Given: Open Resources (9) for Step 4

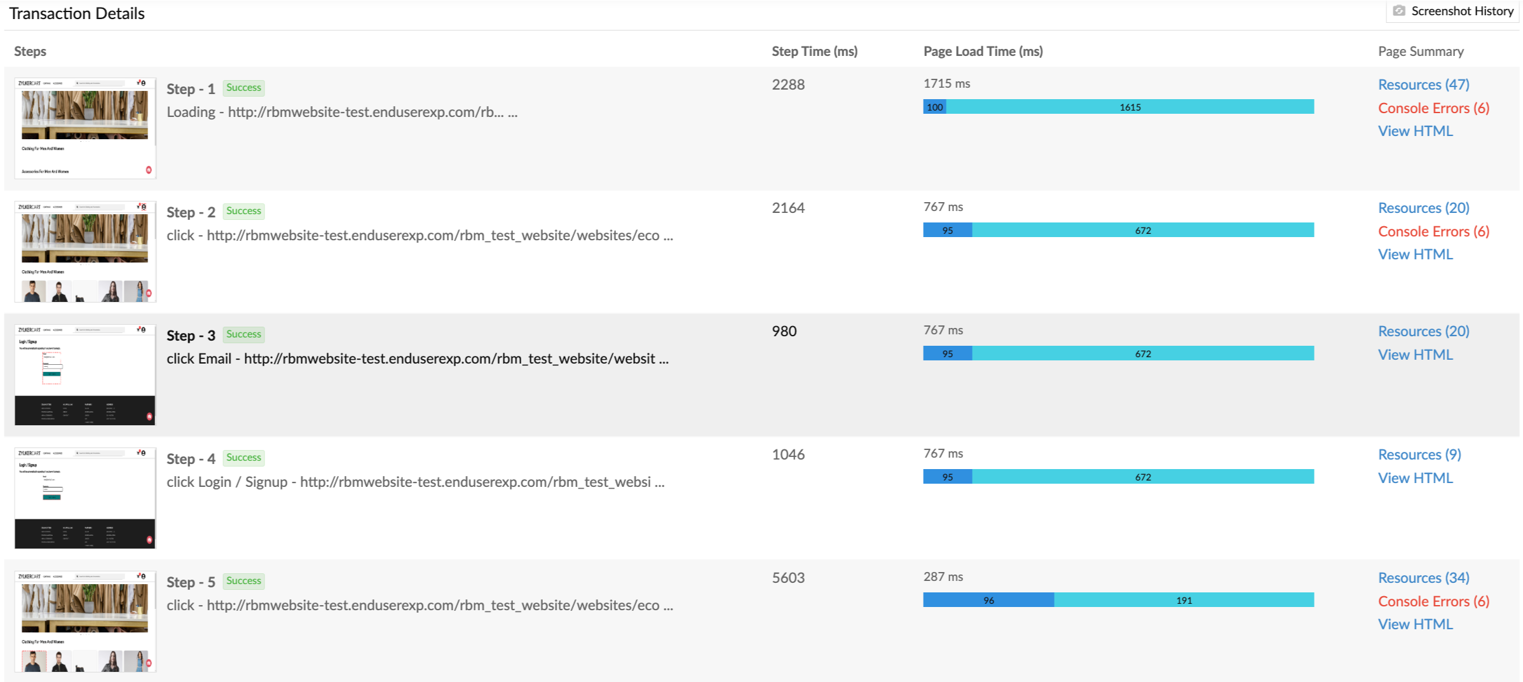Looking at the screenshot, I should pos(1419,454).
